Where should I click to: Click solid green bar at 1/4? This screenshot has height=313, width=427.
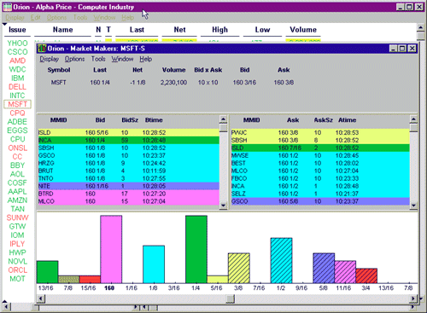[196, 249]
